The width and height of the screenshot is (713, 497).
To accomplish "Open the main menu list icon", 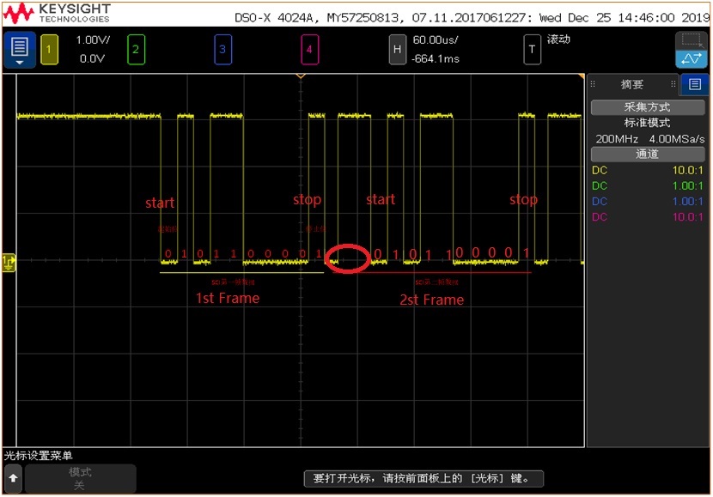I will click(20, 50).
